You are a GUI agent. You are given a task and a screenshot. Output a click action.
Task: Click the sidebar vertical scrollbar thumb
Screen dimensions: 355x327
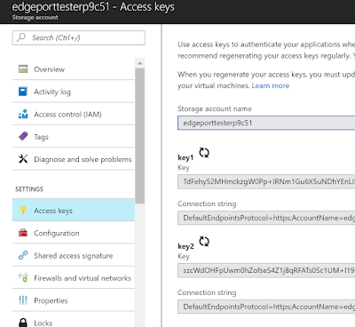click(x=140, y=136)
